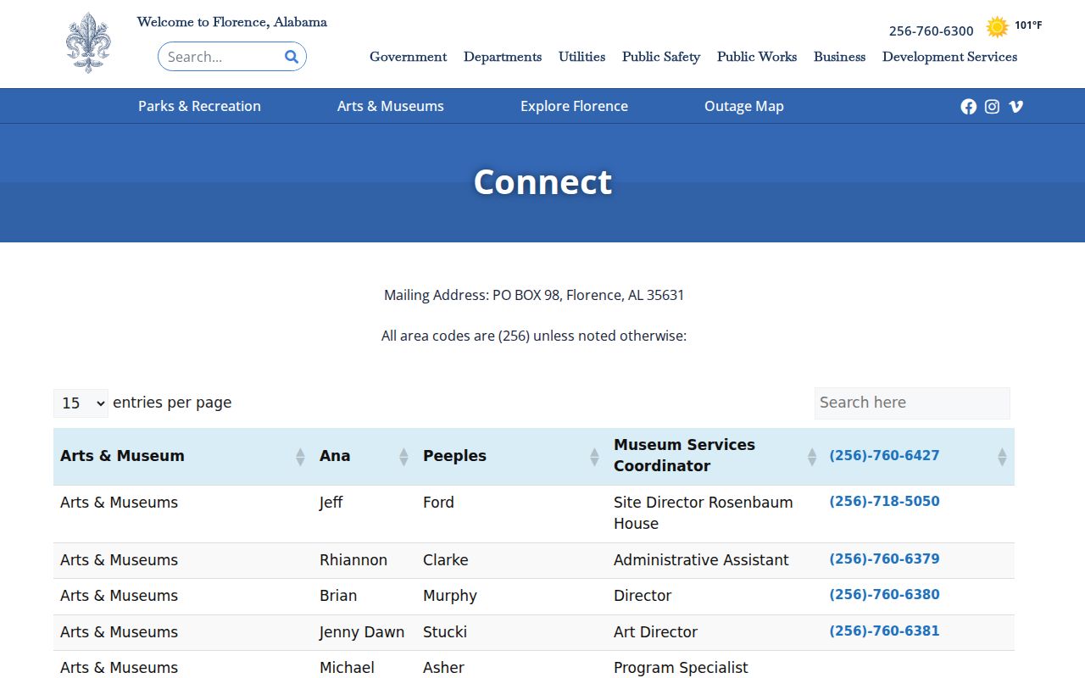
Task: Click the magnifying glass search icon
Action: pyautogui.click(x=292, y=57)
